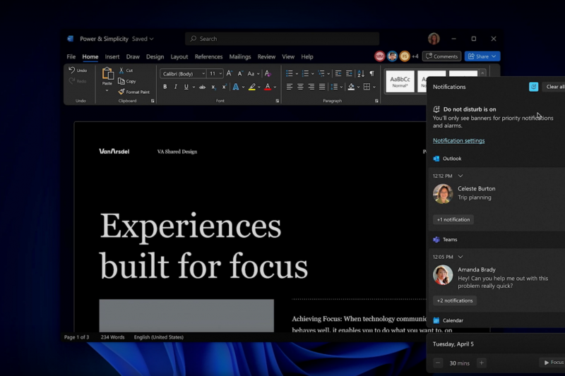Screen dimensions: 565x376
Task: Open the Mailings tab
Action: click(240, 57)
